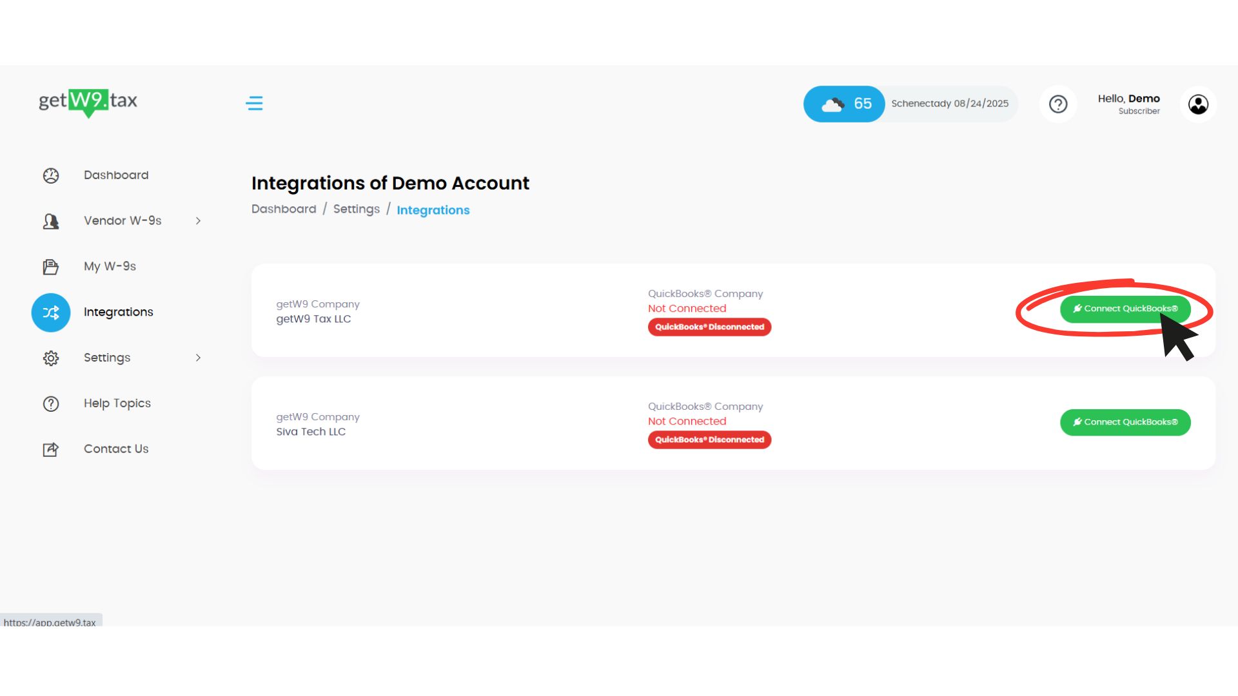Click the cloud weather icon
The width and height of the screenshot is (1238, 696).
[832, 104]
